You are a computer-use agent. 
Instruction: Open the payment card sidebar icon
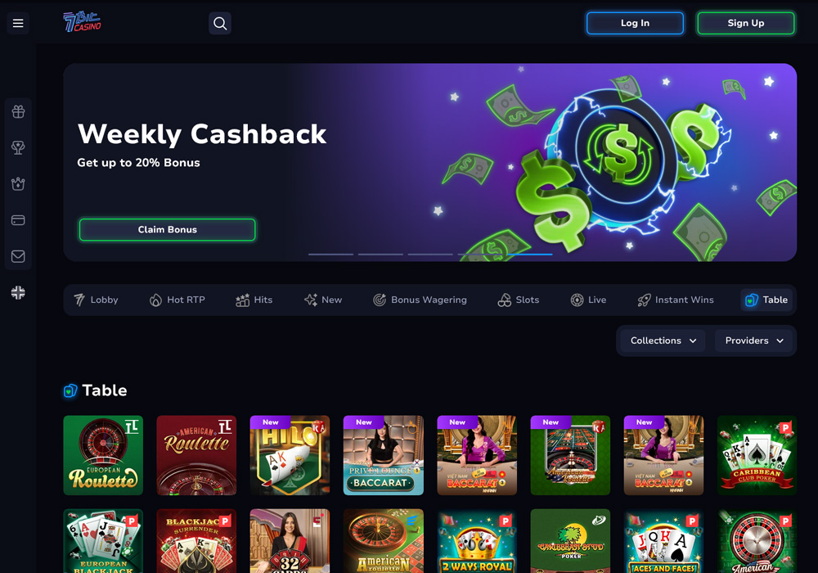[x=18, y=220]
